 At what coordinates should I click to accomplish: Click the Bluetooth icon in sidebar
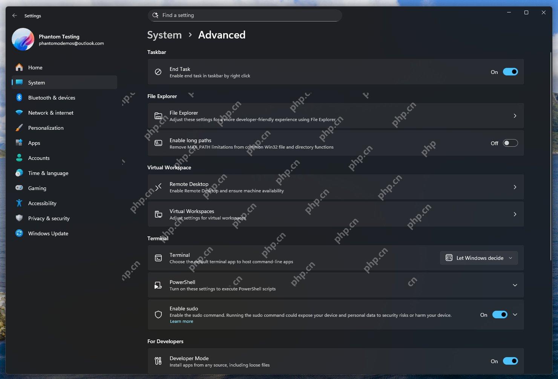[19, 98]
